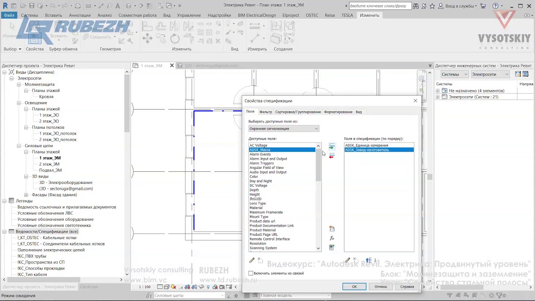Image resolution: width=535 pixels, height=301 pixels.
Task: Enable 'Включить элементы из связей' checkbox
Action: click(251, 273)
